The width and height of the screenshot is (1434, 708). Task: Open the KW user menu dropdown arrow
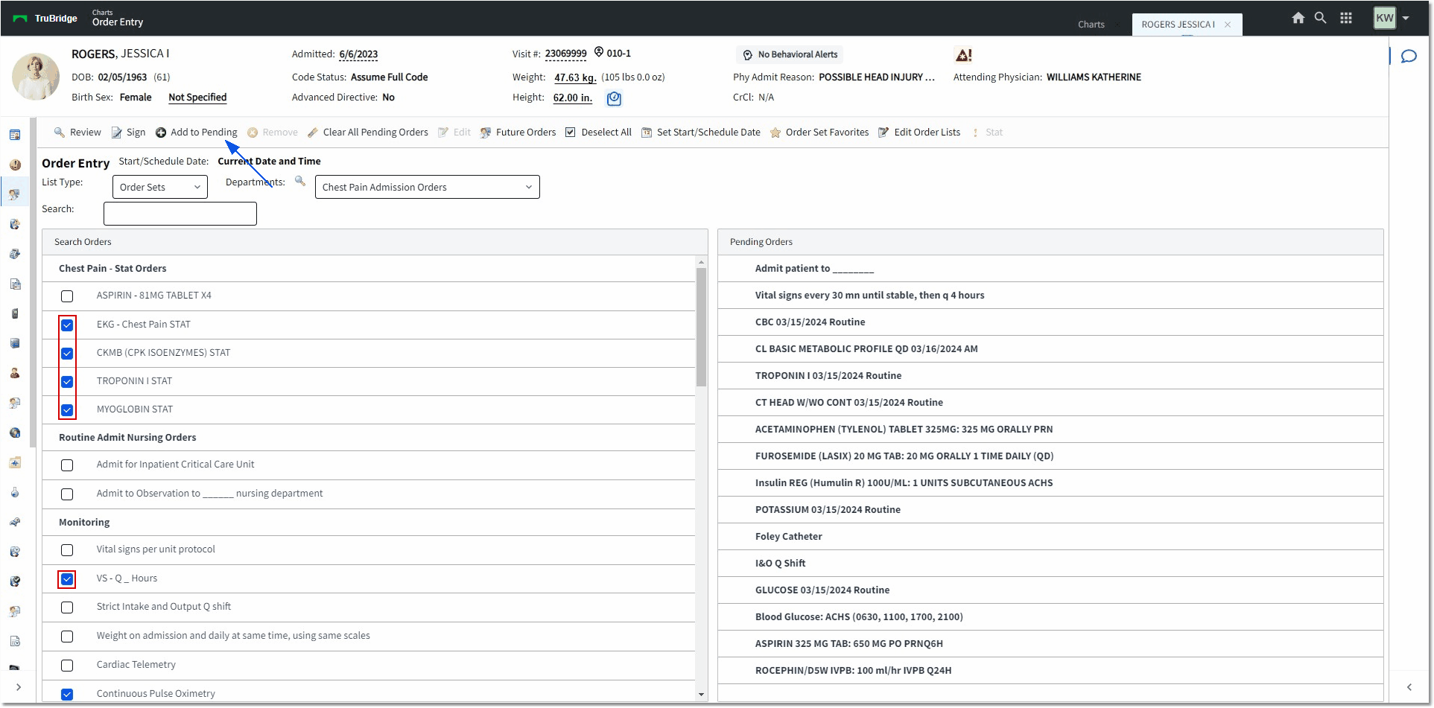[x=1406, y=18]
